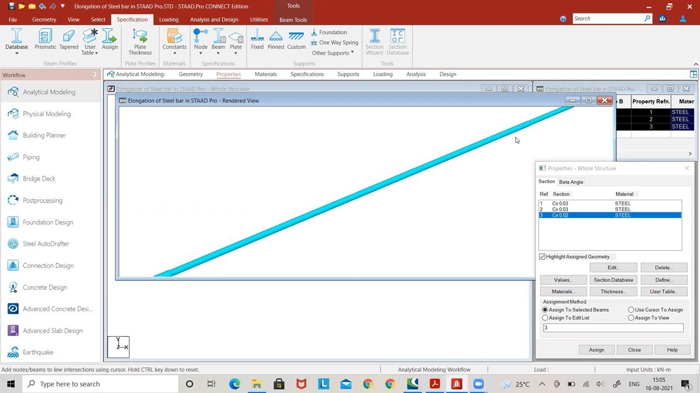This screenshot has width=700, height=393.
Task: Open the Foundation Design workflow
Action: [x=50, y=222]
